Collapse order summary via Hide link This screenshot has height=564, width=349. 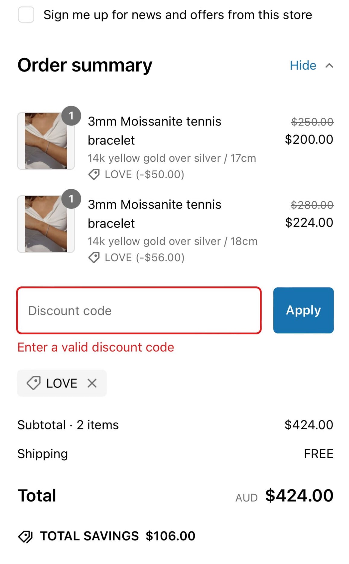pos(303,65)
